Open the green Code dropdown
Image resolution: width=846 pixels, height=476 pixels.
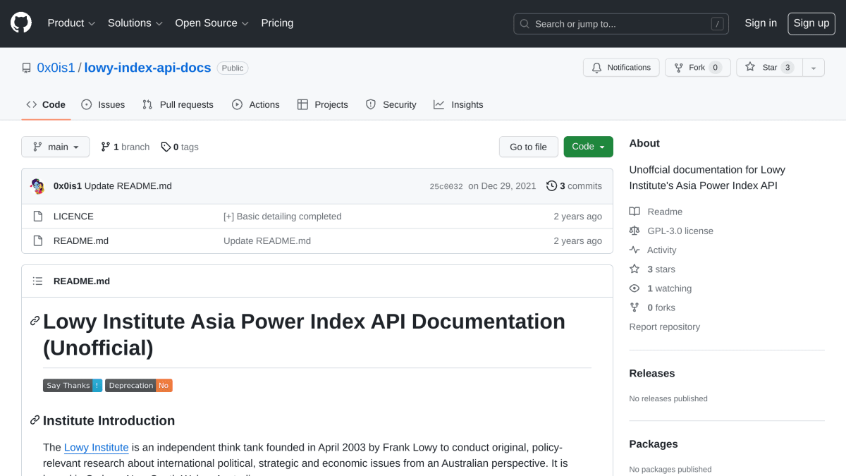point(588,147)
